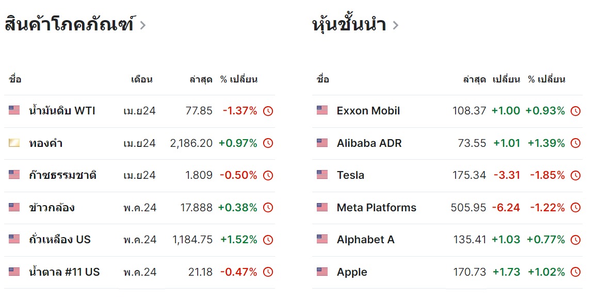Image resolution: width=598 pixels, height=302 pixels.
Task: Open the ข้าวกล้อง commodity link
Action: 52,207
